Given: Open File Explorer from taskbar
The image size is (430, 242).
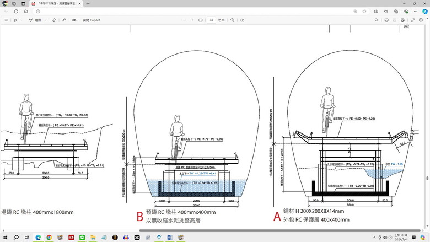Looking at the screenshot, I should tap(93, 238).
